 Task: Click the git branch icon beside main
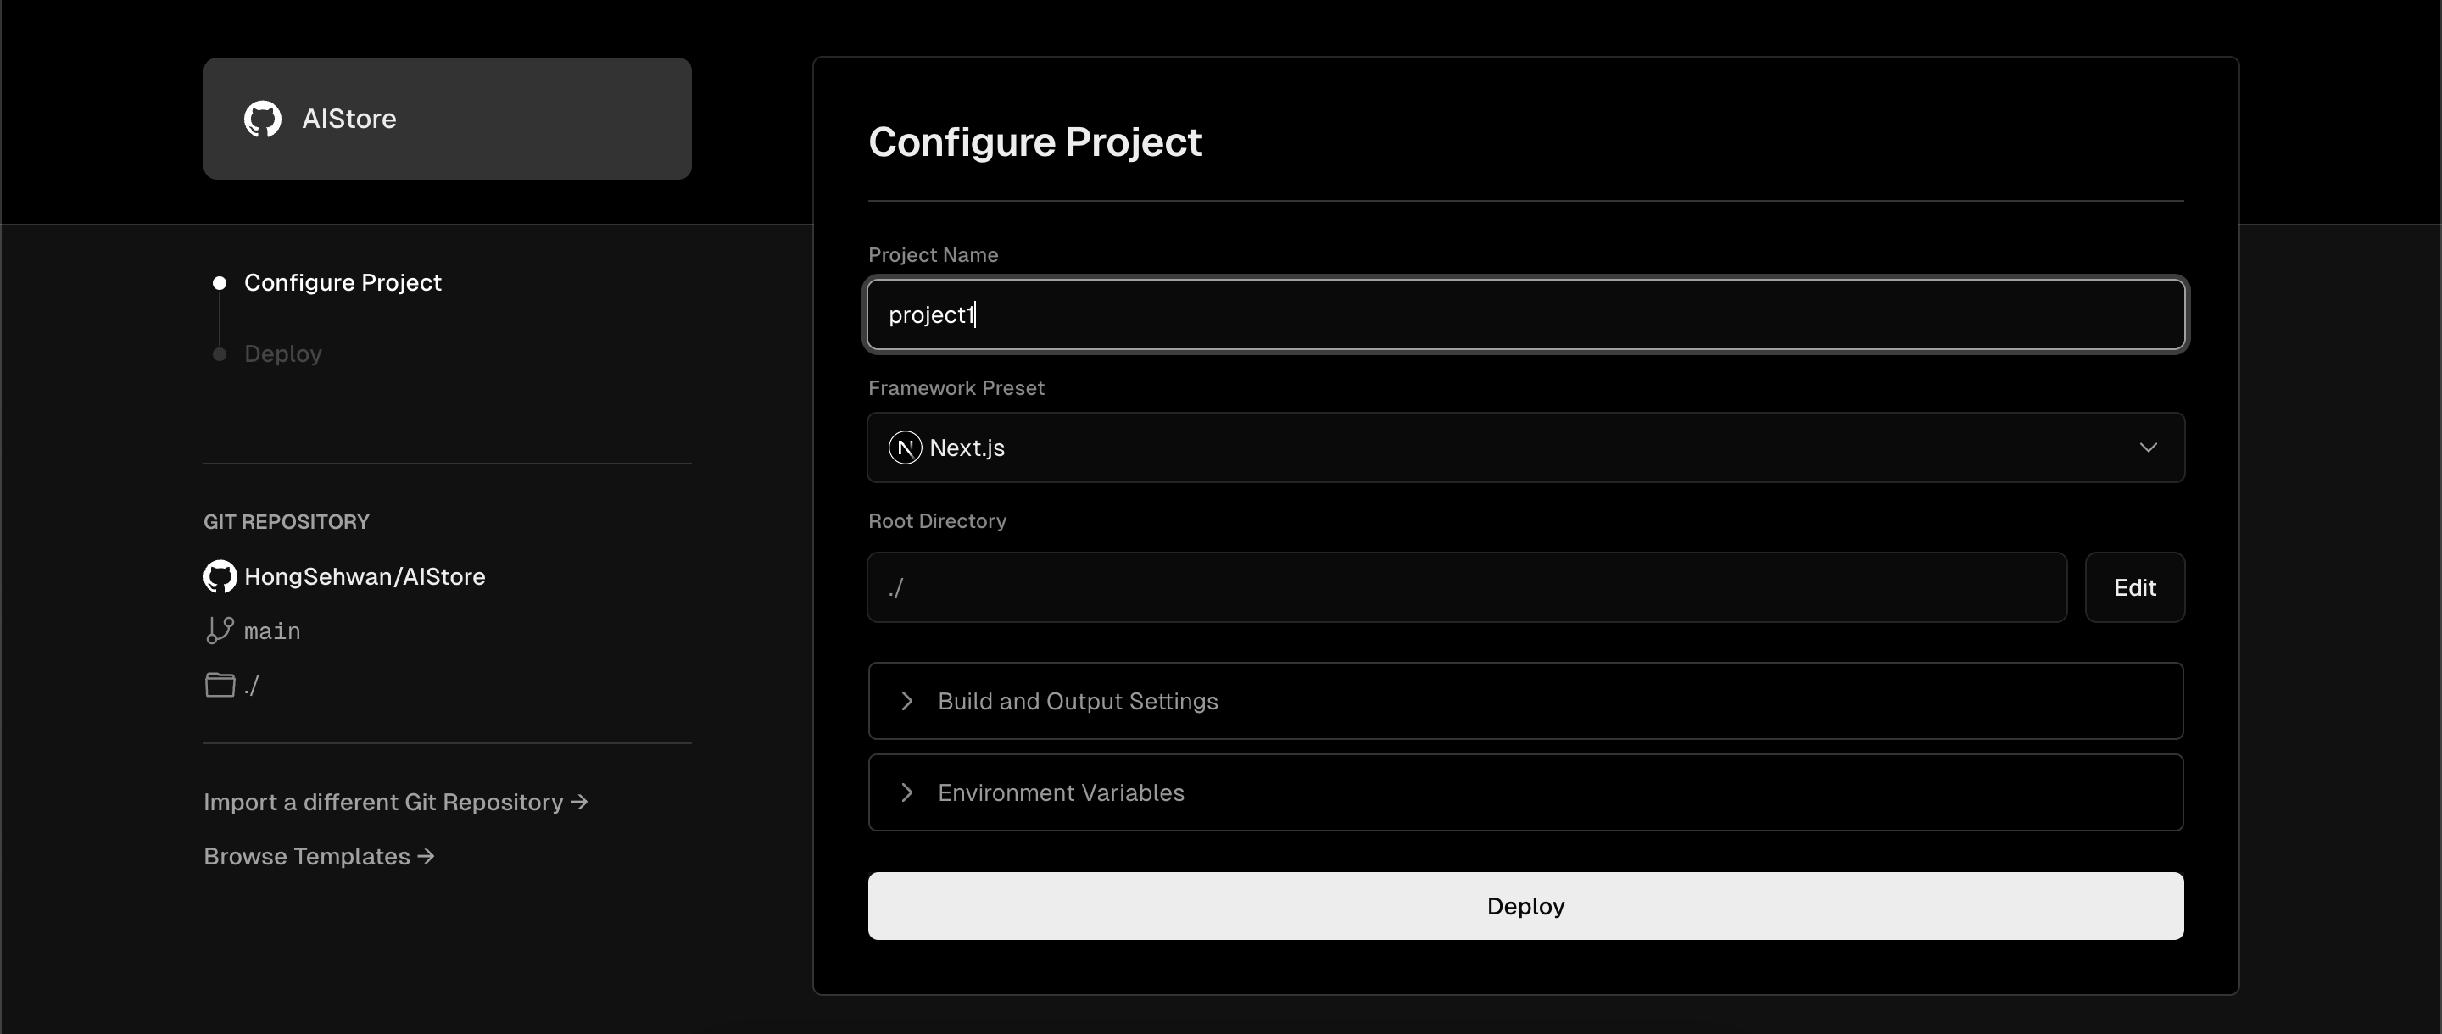tap(220, 631)
